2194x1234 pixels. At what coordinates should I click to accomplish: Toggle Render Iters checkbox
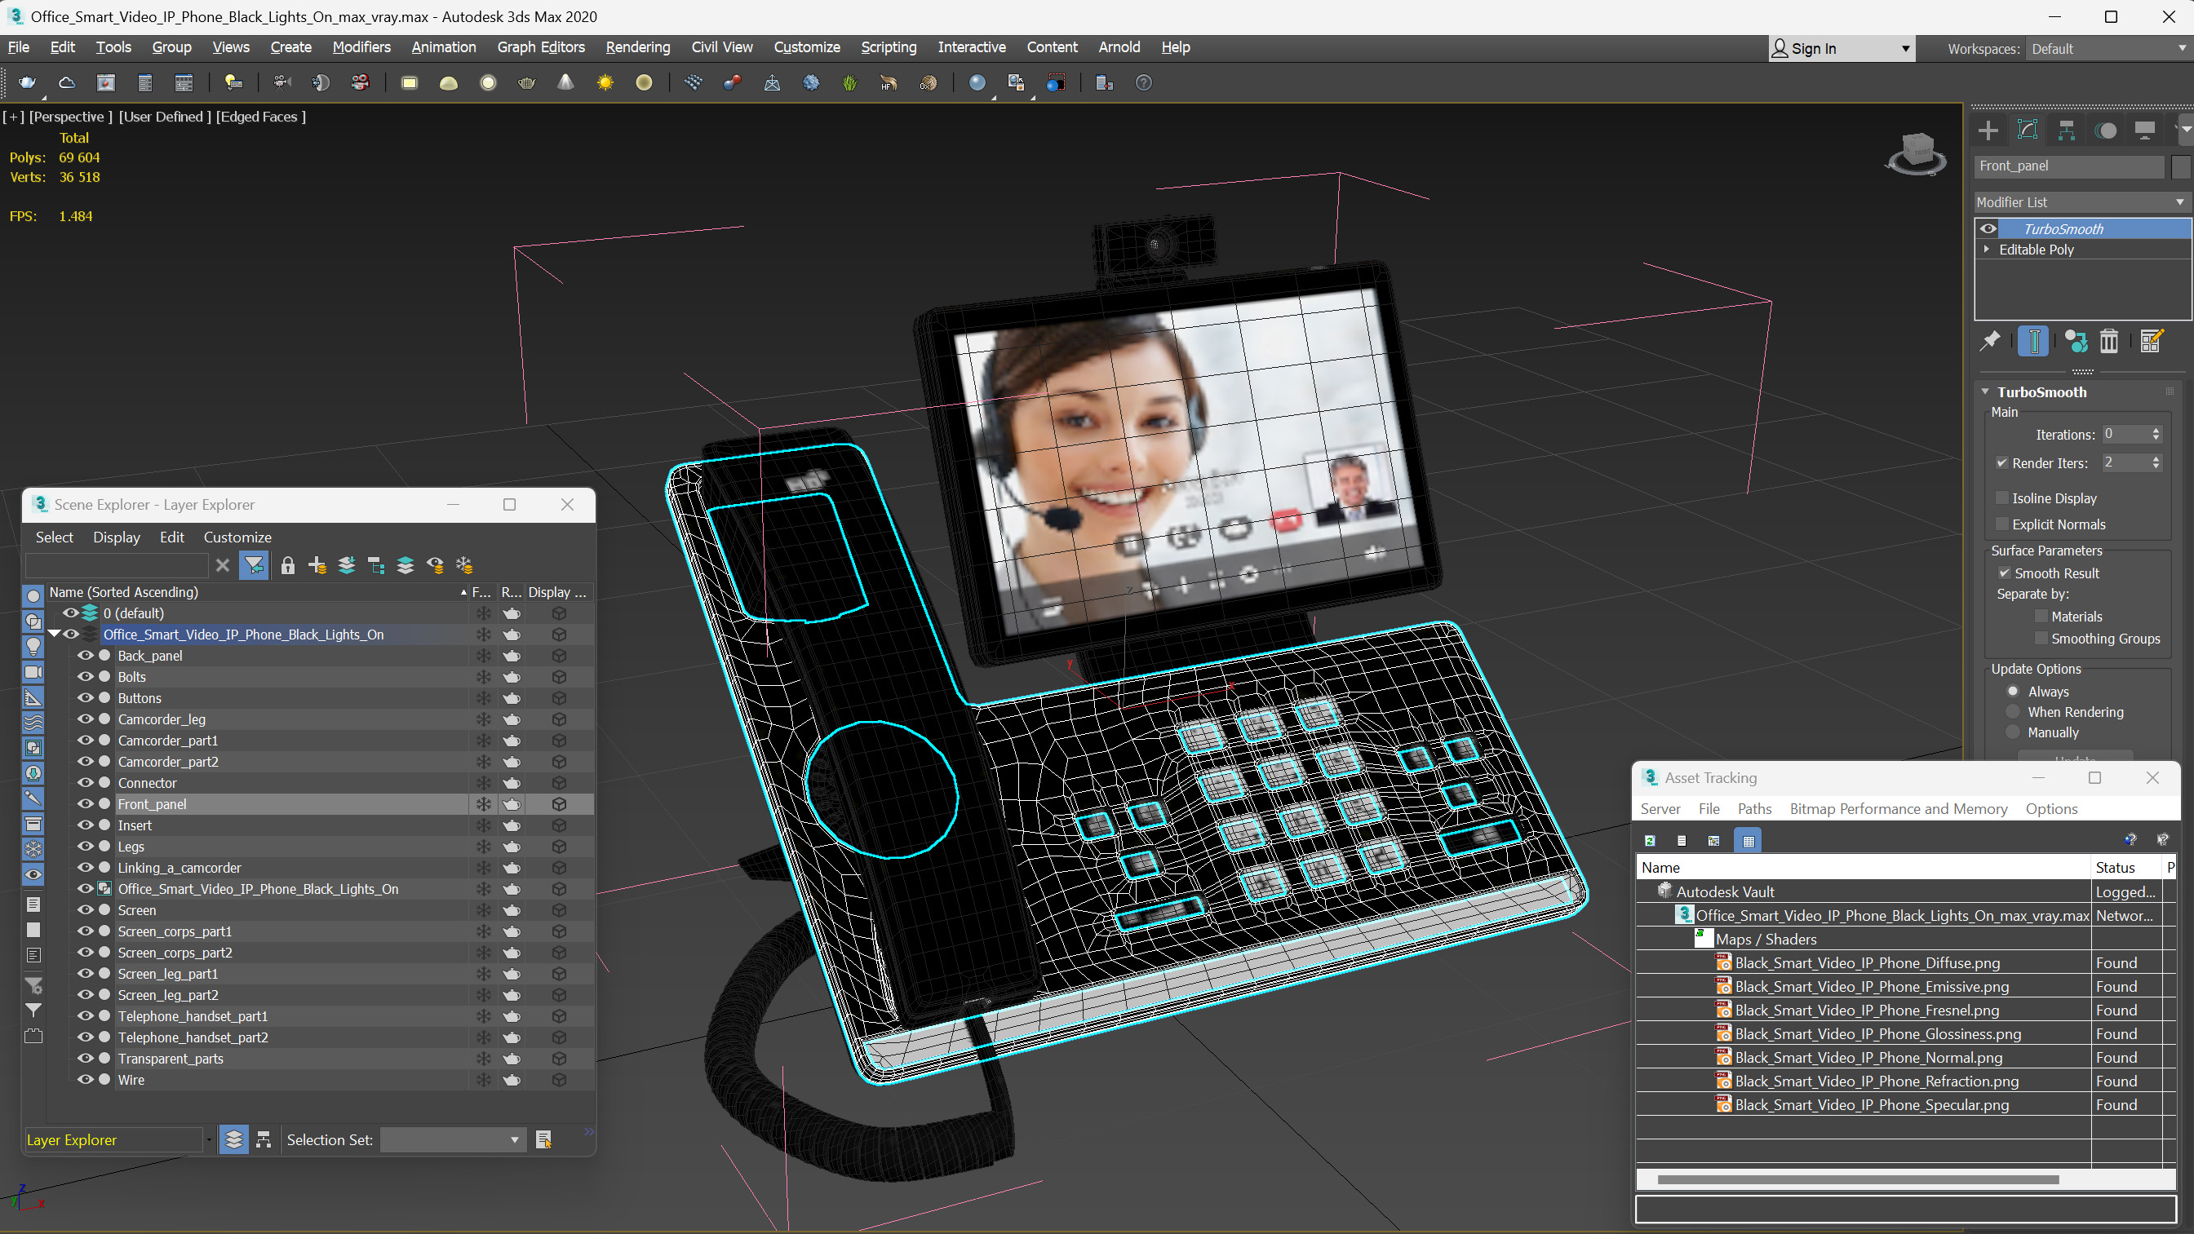(x=2001, y=463)
